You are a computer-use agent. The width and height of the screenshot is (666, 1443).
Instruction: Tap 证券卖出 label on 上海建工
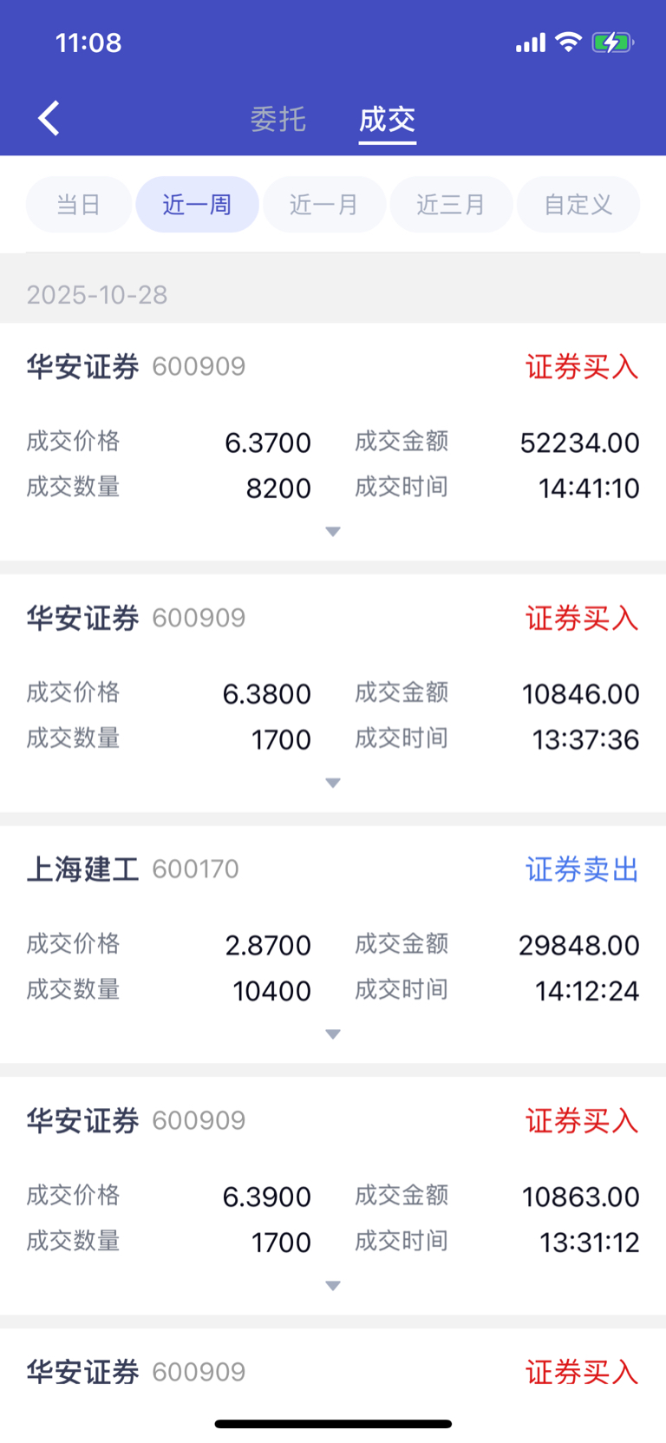pos(582,869)
